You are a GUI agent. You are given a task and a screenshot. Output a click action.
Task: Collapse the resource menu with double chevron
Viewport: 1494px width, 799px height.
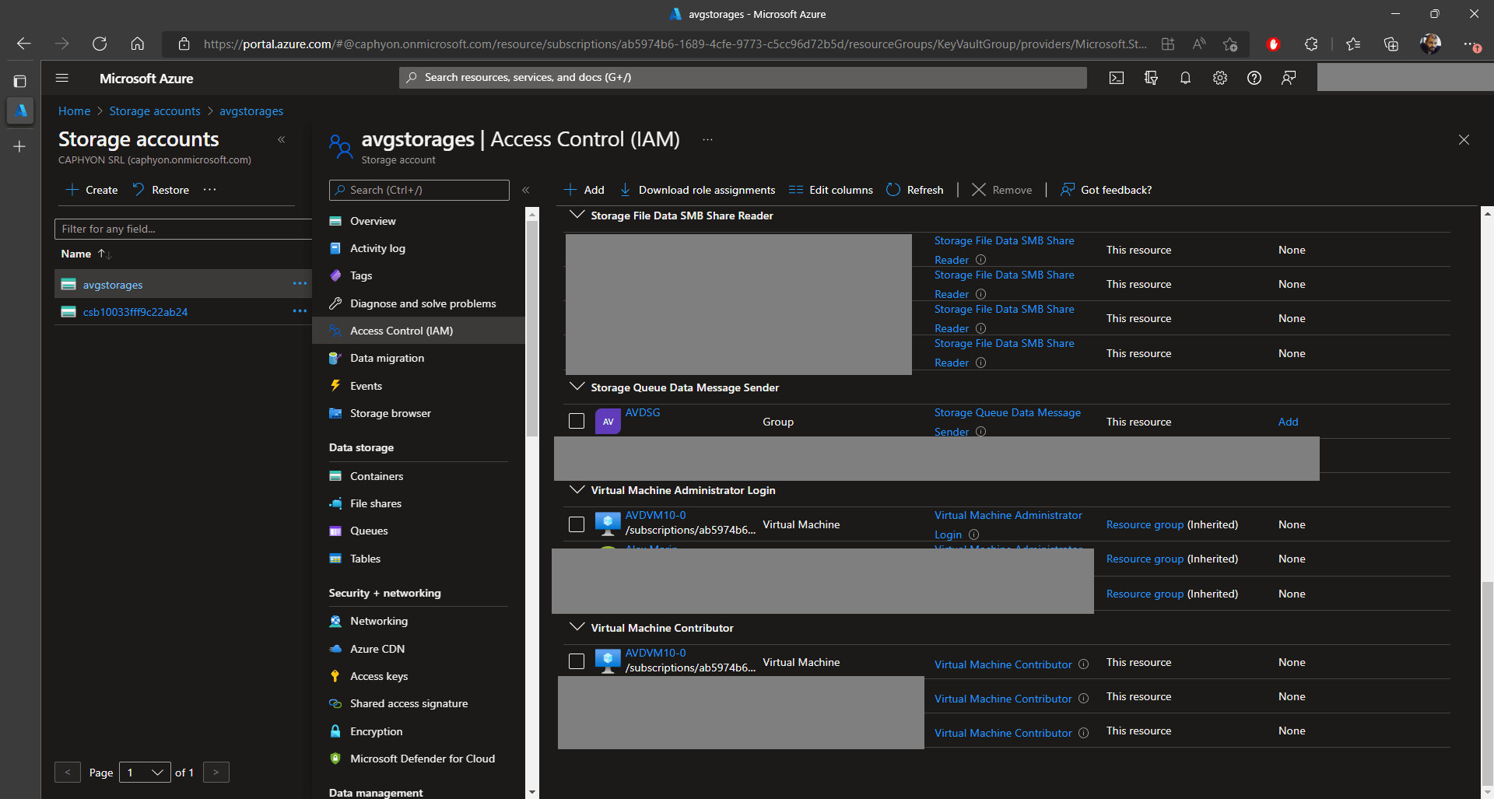pyautogui.click(x=526, y=190)
